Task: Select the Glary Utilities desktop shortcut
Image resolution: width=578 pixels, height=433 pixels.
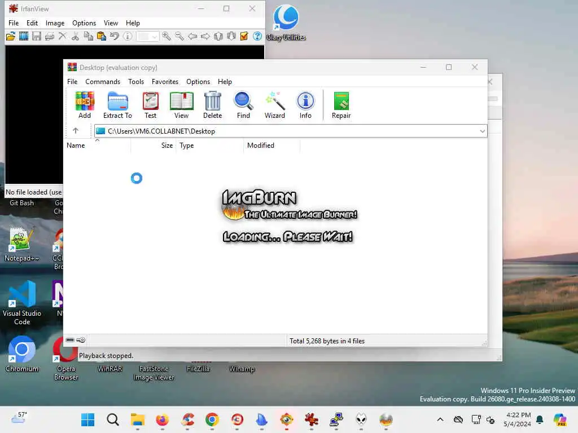Action: coord(286,23)
